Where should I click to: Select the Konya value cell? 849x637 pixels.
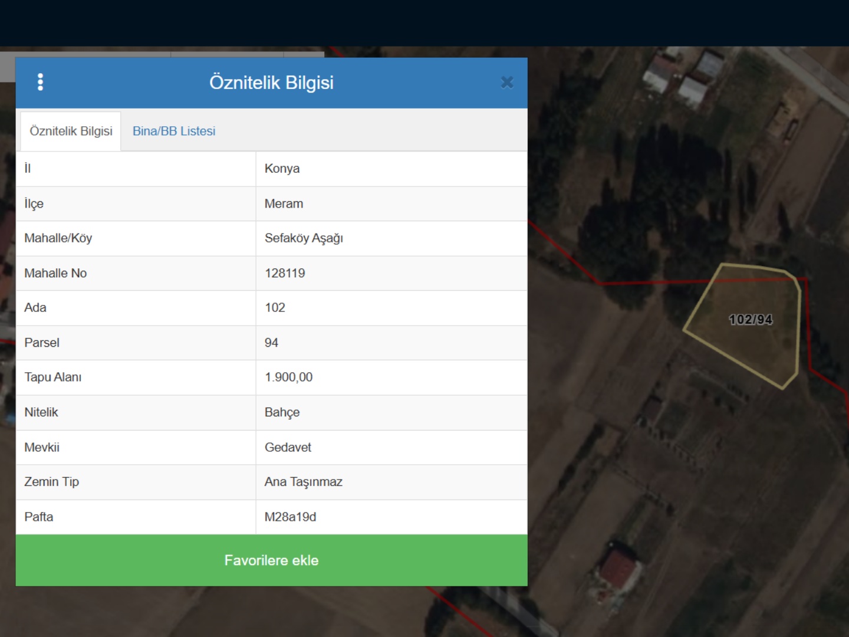click(x=391, y=169)
